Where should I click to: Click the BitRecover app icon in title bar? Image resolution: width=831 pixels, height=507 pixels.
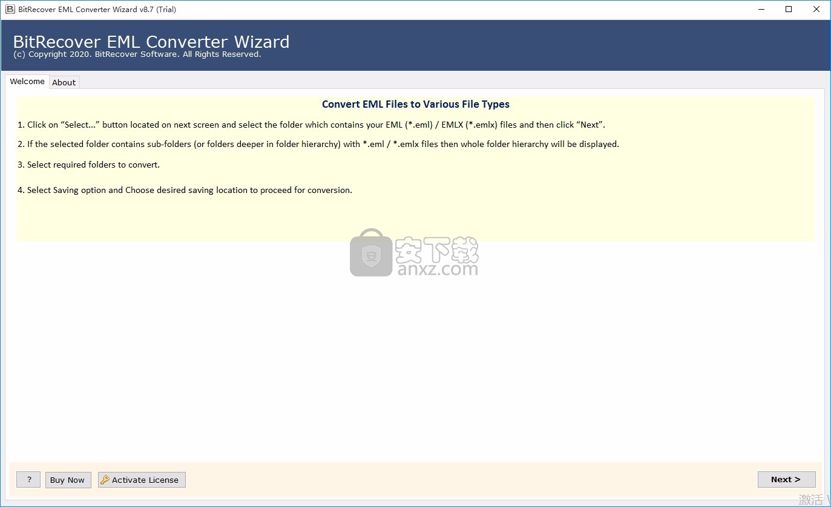9,9
